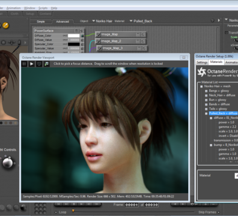Screen dimensions: 238x216
Task: Collapse diffuse = 01_Noriko subnode
Action: pos(211,118)
